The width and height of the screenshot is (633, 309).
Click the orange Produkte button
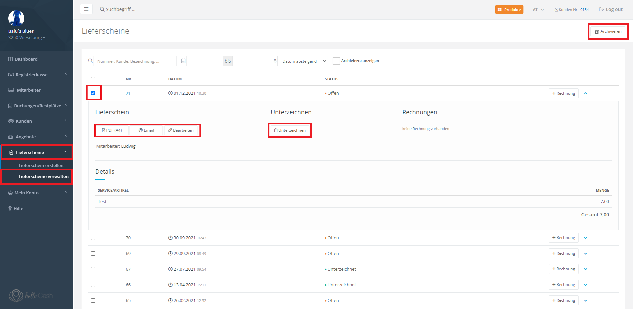pyautogui.click(x=509, y=10)
